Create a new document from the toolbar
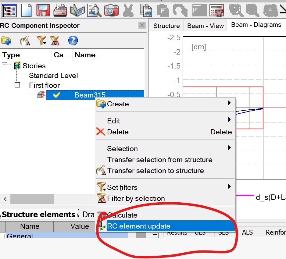 click(x=26, y=10)
